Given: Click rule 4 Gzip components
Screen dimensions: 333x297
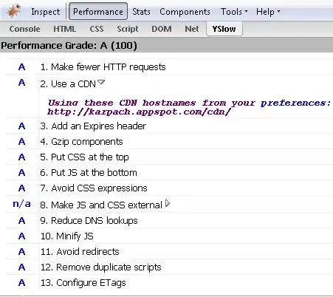Looking at the screenshot, I should pyautogui.click(x=81, y=142).
